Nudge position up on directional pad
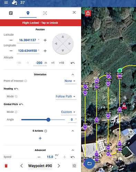The image size is (136, 172). [63, 37]
